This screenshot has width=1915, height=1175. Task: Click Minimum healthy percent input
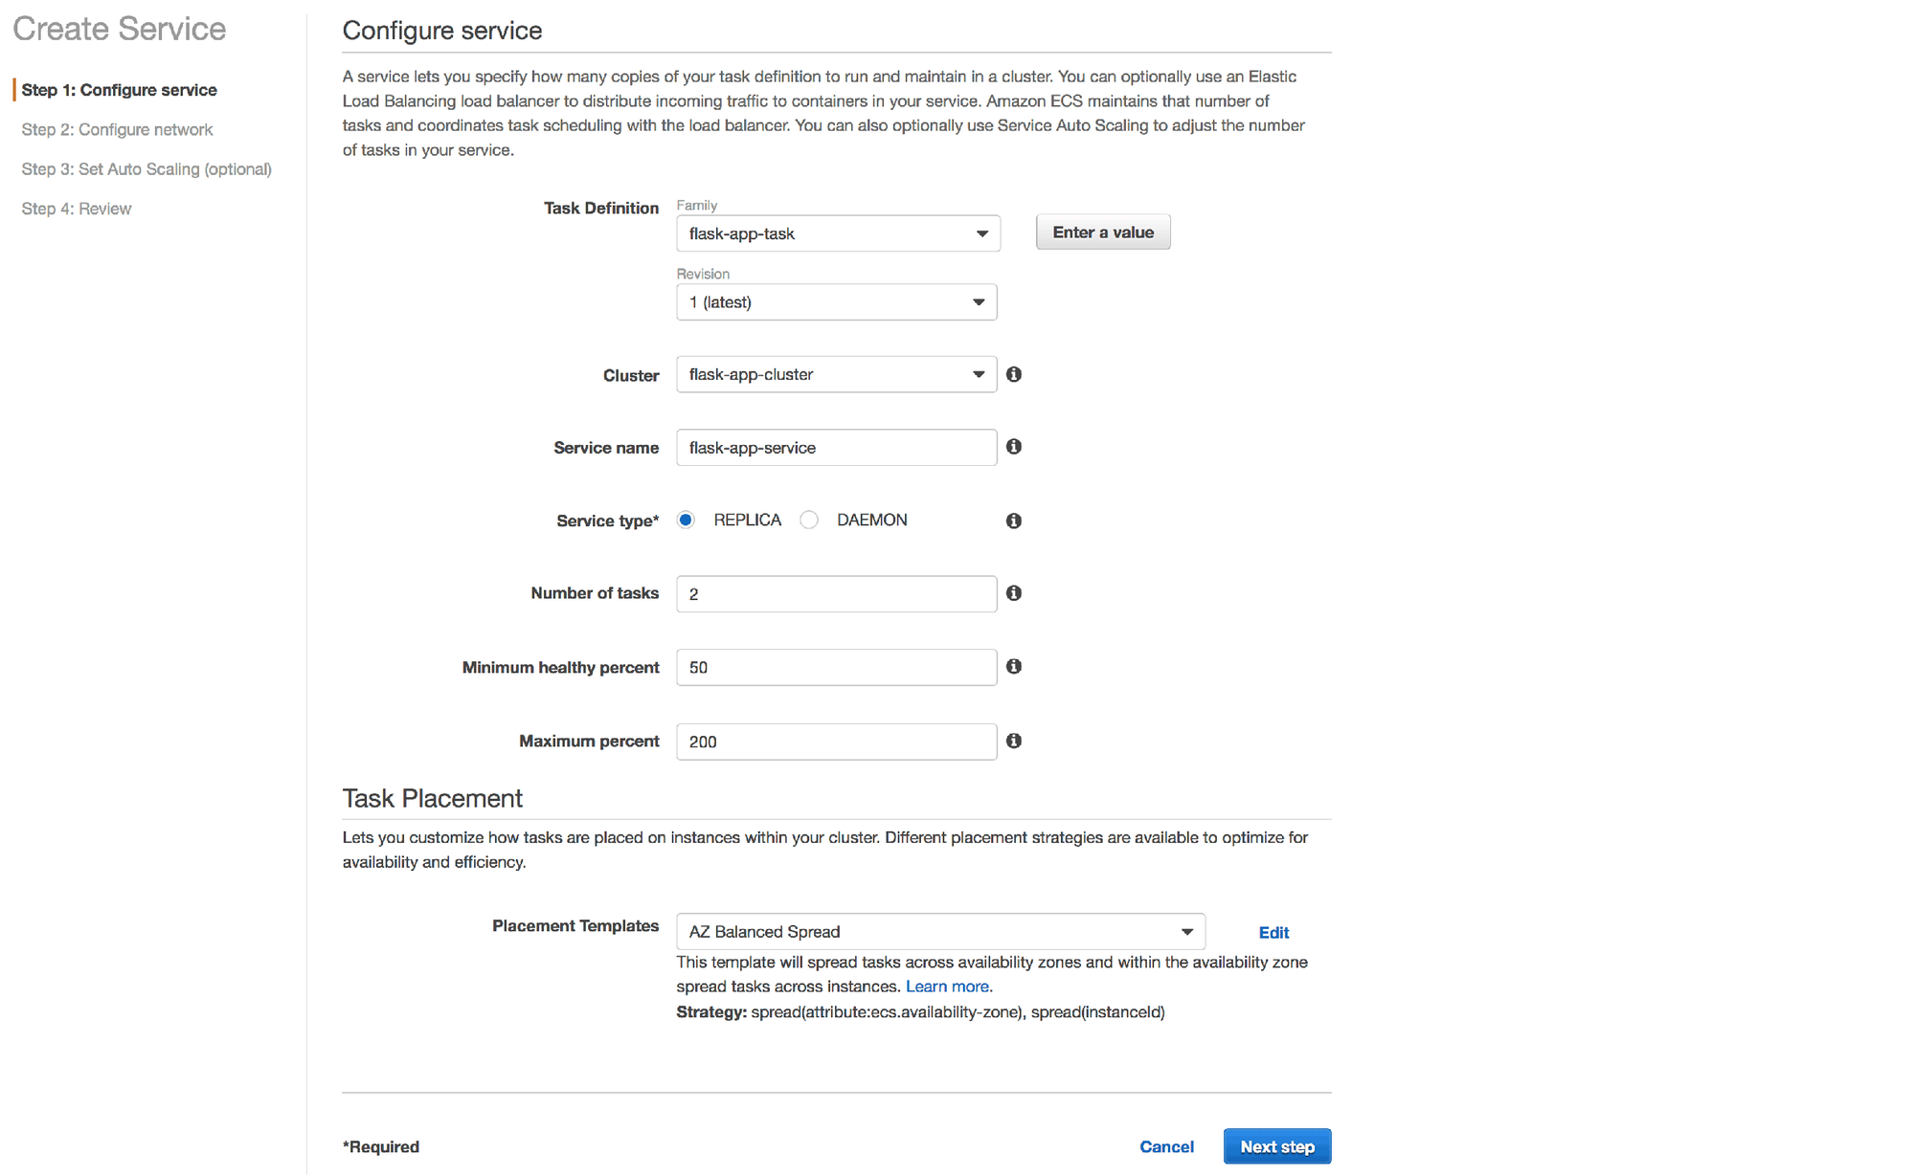(836, 667)
